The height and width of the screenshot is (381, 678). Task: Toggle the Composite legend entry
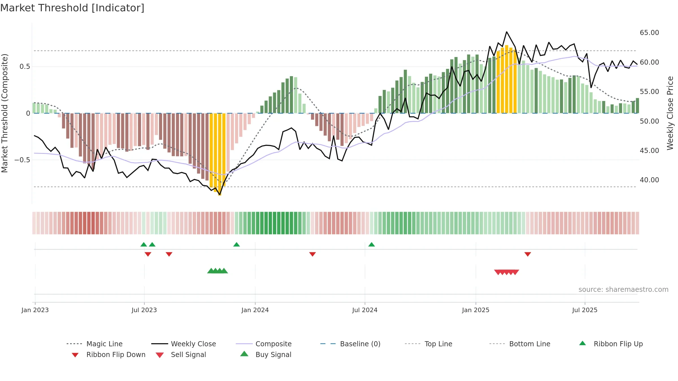264,344
